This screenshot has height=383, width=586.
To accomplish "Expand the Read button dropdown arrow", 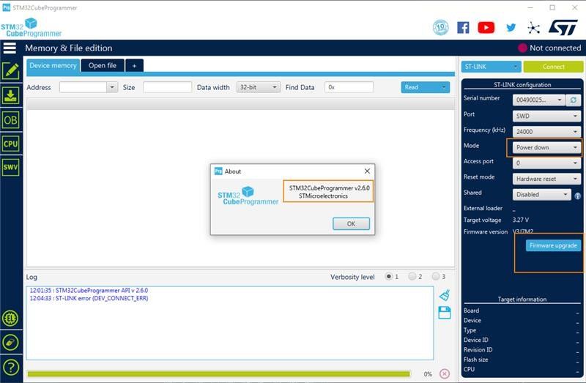I will coord(444,87).
